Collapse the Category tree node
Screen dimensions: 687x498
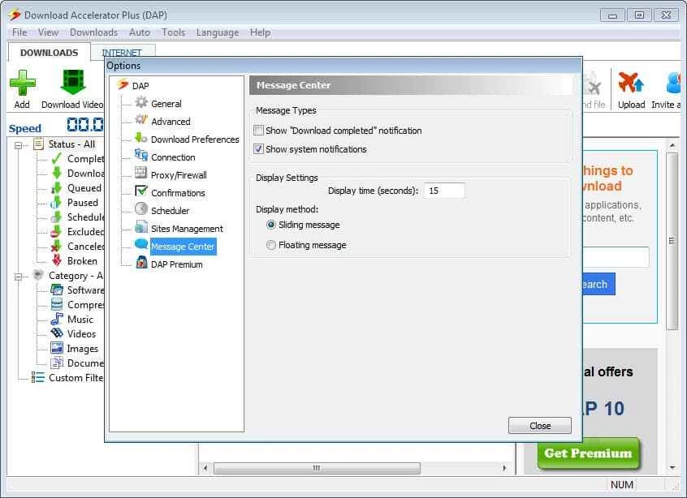pos(19,276)
